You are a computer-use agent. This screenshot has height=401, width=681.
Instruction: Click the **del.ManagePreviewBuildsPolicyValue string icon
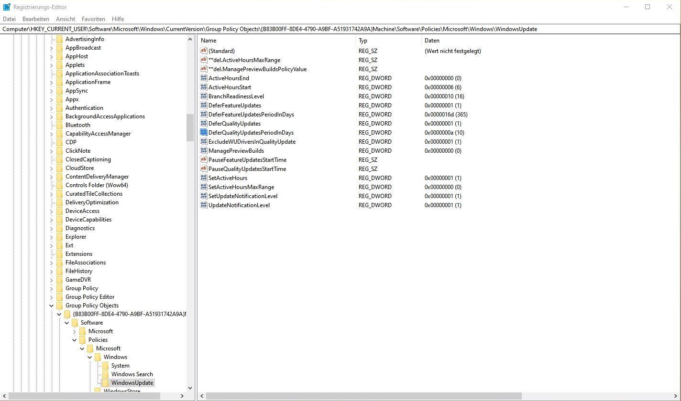coord(204,69)
